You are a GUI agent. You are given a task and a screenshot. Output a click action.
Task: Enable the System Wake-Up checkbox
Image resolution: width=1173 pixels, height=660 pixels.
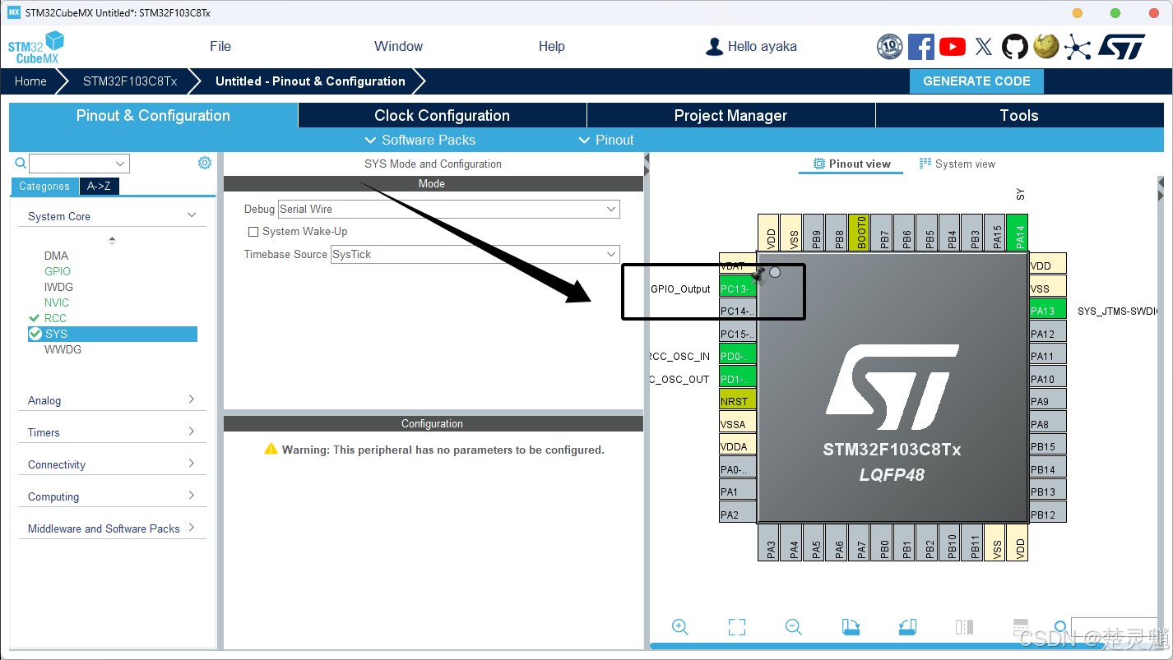pos(253,232)
